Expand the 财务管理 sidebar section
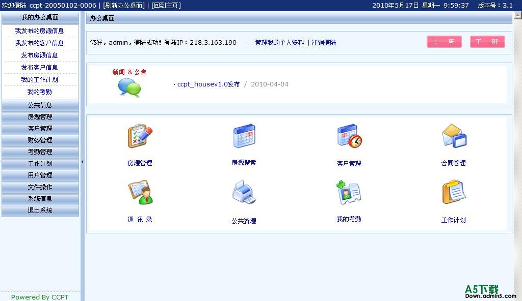 (x=40, y=140)
